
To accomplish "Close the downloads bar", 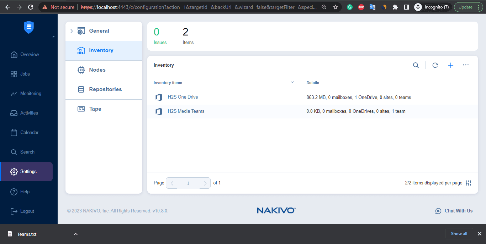I will tap(479, 234).
